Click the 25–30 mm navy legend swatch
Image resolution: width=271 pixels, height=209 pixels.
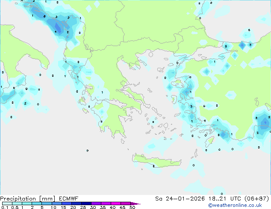86,203
